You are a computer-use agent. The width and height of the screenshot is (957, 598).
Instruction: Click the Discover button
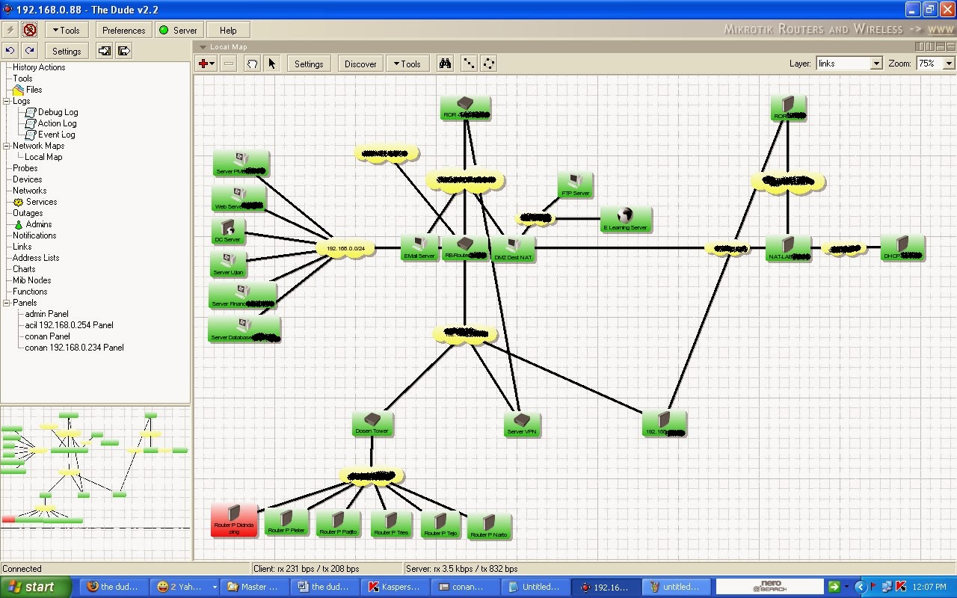(360, 64)
